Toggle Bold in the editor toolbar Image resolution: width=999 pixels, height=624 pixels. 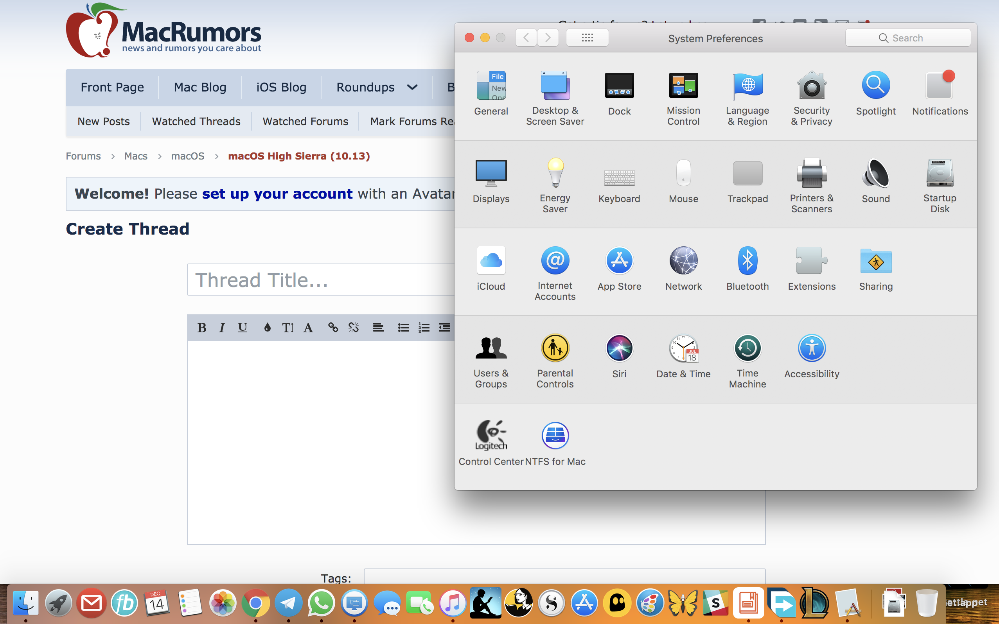pyautogui.click(x=201, y=328)
